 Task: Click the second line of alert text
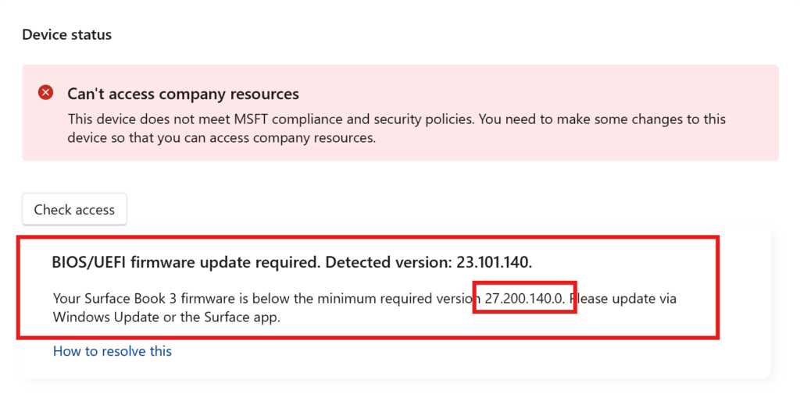tap(222, 139)
